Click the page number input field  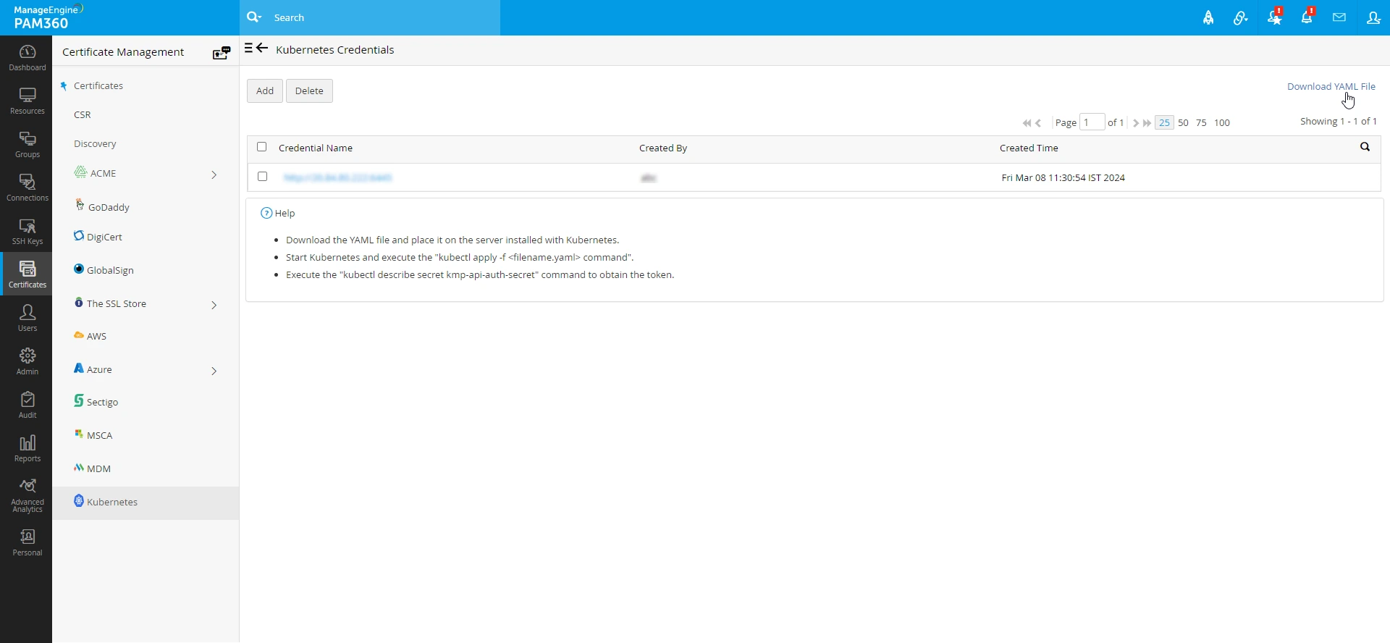click(x=1092, y=122)
